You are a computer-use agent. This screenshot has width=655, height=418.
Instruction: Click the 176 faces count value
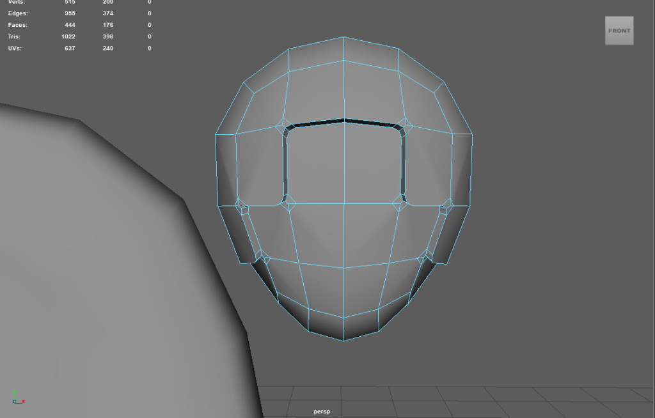[107, 25]
